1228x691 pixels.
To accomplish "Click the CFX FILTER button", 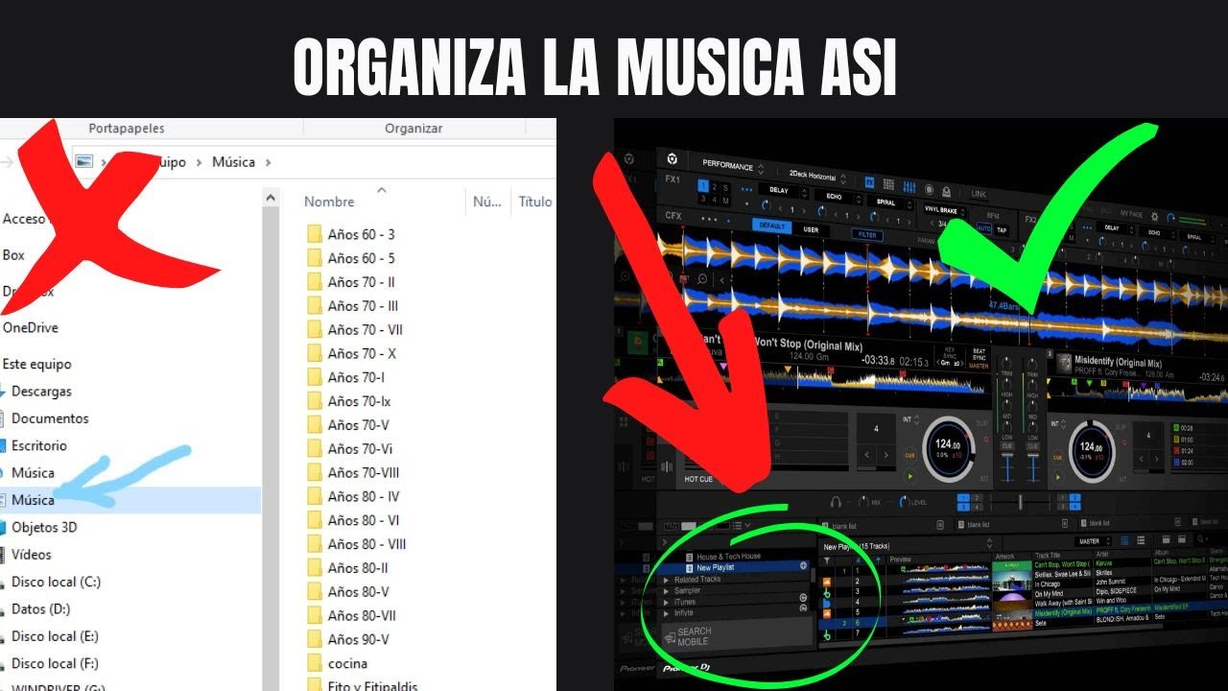I will pyautogui.click(x=868, y=235).
